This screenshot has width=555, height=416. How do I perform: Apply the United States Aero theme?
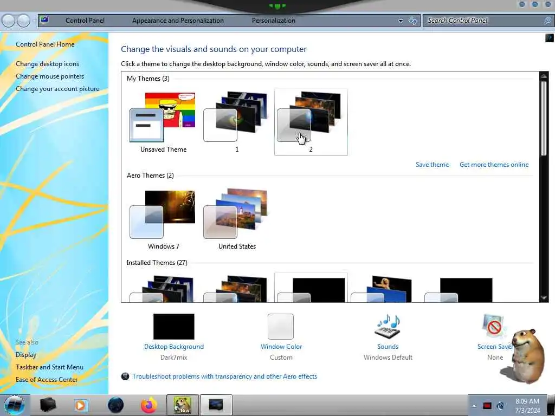tap(237, 219)
